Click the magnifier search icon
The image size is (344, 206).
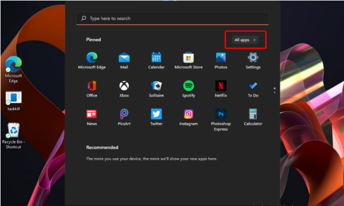pos(84,18)
